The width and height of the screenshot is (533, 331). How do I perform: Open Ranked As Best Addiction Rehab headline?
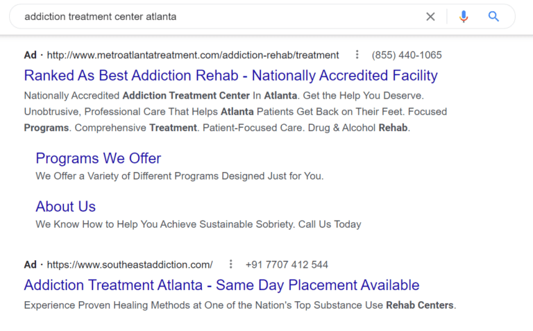231,75
